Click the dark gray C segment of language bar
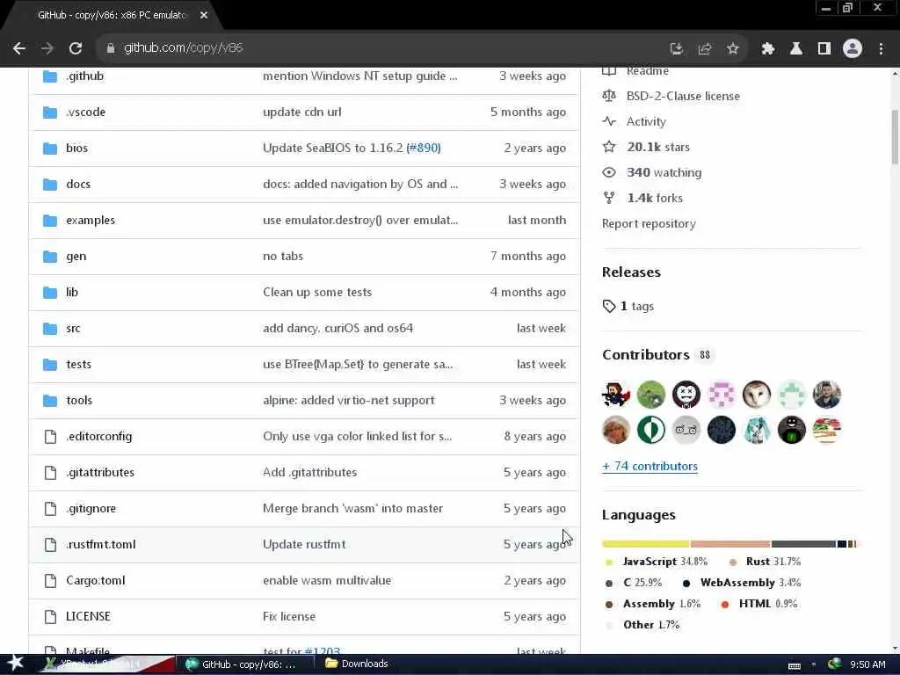 point(803,543)
